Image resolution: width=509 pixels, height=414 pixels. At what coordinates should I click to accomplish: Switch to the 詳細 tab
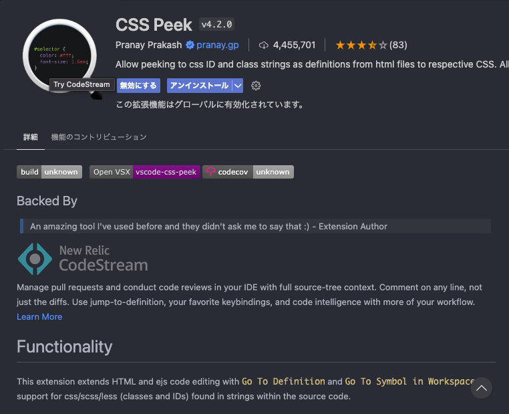[x=31, y=137]
